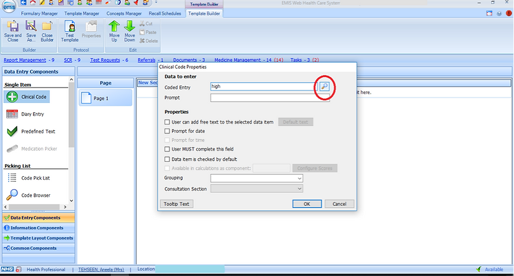514x276 pixels.
Task: Click the help icon in top right
Action: click(x=499, y=14)
